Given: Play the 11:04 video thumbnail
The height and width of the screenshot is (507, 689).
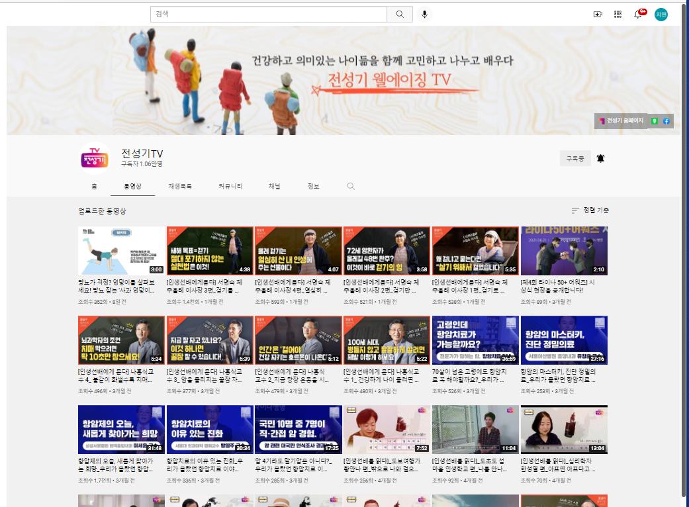Looking at the screenshot, I should (475, 430).
